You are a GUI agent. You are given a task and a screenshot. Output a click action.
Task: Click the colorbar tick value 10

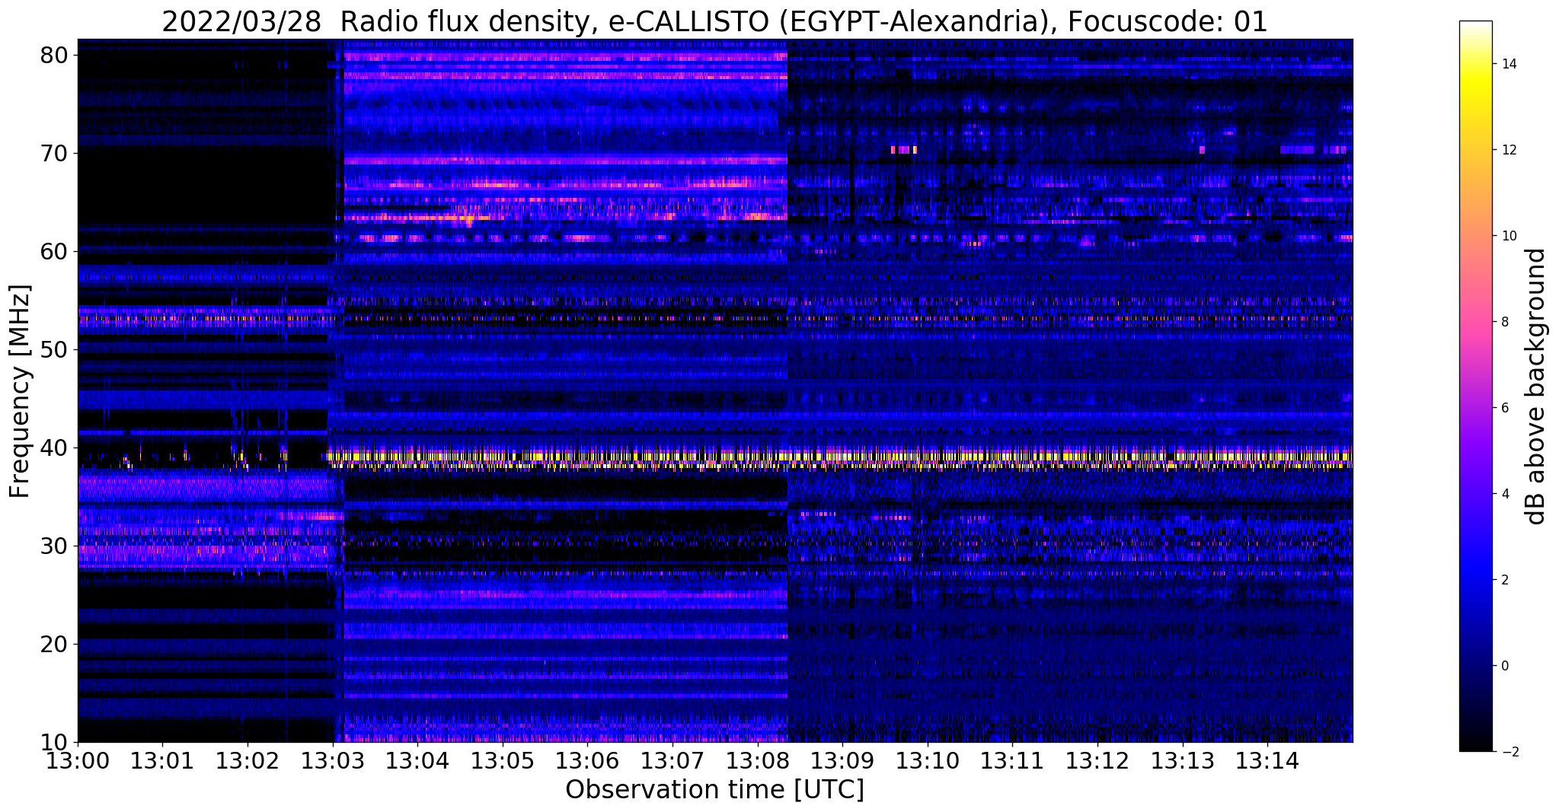click(1508, 236)
